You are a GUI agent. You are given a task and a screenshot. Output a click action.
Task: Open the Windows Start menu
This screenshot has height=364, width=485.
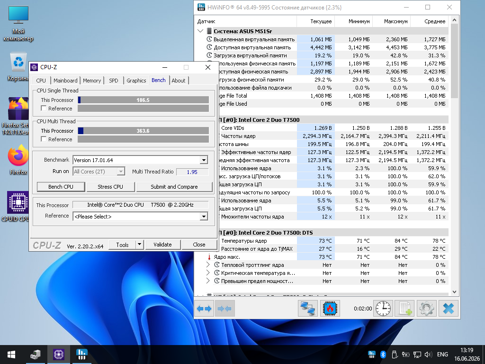(x=11, y=355)
